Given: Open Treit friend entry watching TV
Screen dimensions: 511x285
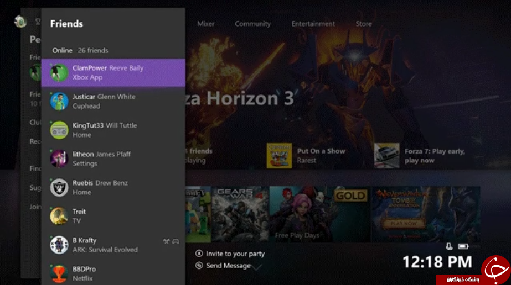Looking at the screenshot, I should click(x=113, y=216).
